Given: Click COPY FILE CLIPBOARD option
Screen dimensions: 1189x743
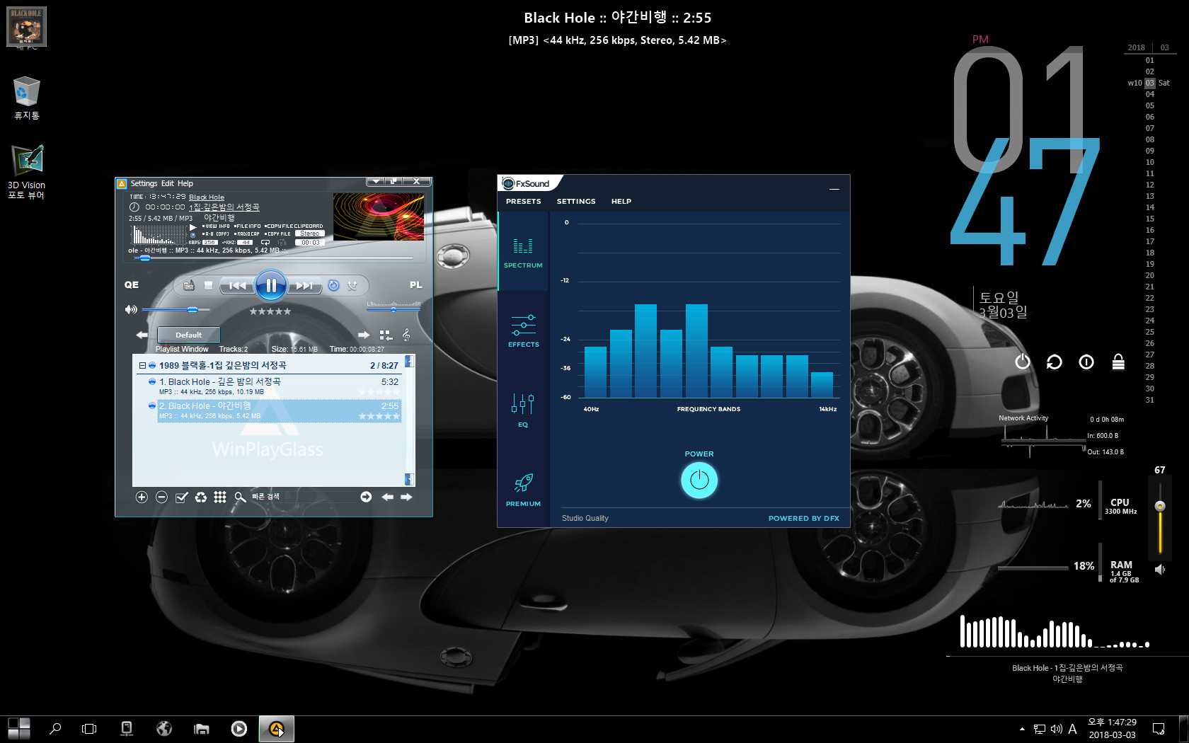Looking at the screenshot, I should pyautogui.click(x=294, y=226).
